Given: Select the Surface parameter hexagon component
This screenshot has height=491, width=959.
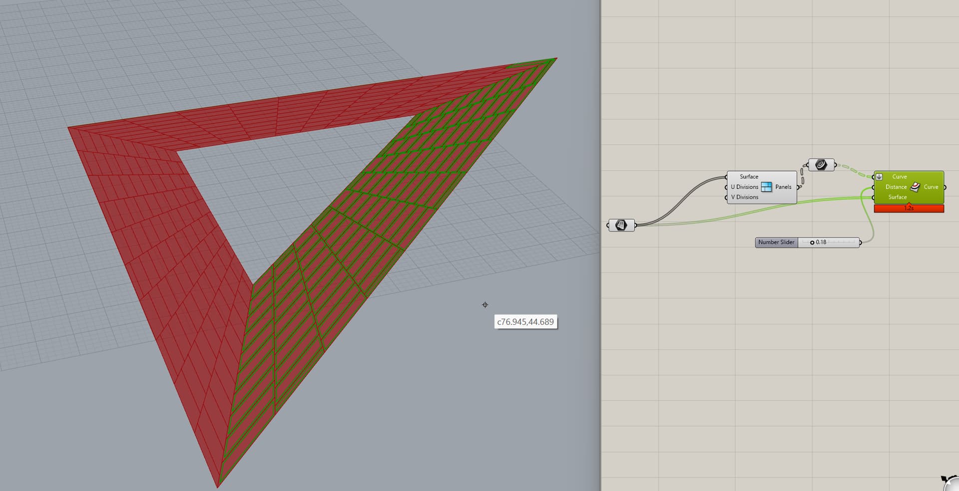Looking at the screenshot, I should 622,225.
